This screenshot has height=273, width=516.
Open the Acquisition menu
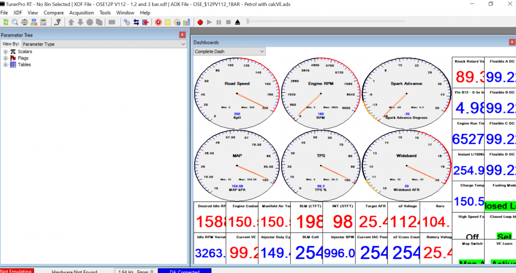[82, 13]
